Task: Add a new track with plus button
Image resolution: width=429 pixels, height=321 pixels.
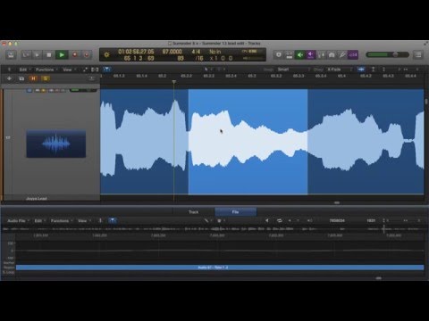Action: (x=9, y=78)
